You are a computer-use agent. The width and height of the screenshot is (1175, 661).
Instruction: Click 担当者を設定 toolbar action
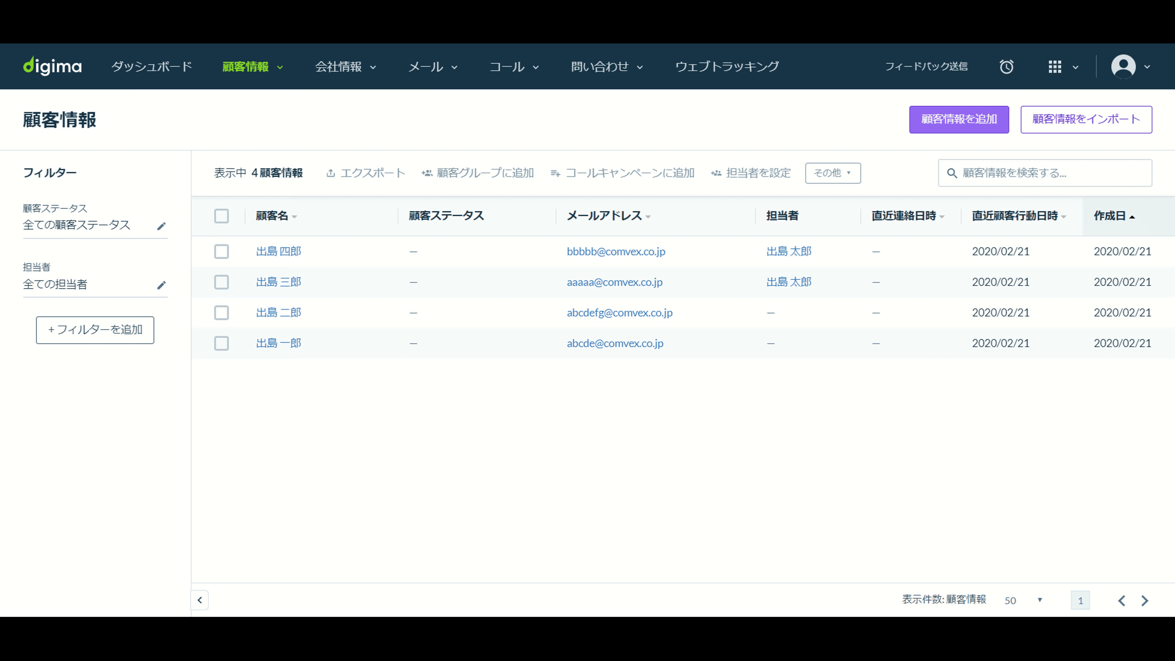click(x=751, y=173)
